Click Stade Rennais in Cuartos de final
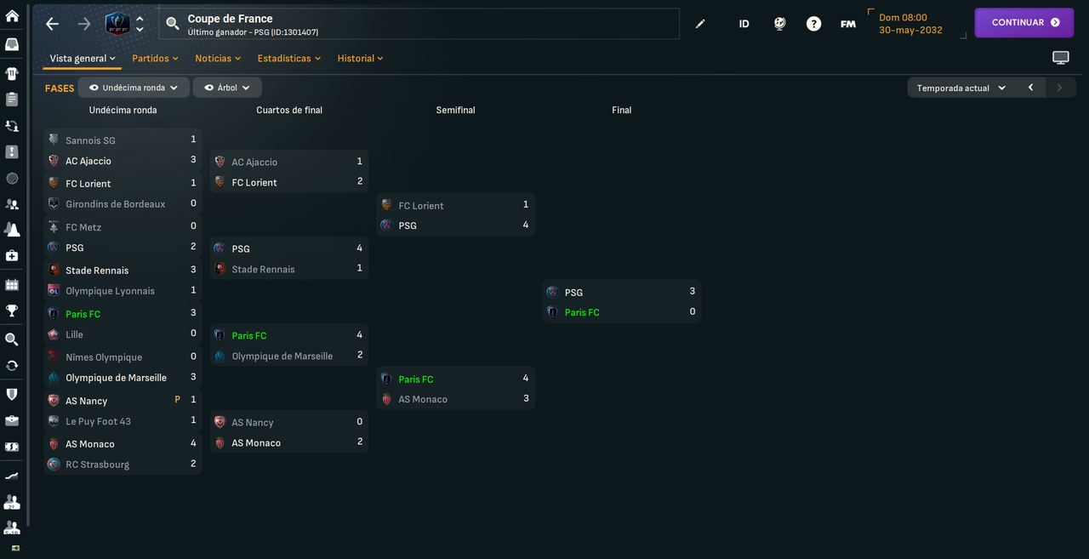This screenshot has height=559, width=1089. point(263,270)
